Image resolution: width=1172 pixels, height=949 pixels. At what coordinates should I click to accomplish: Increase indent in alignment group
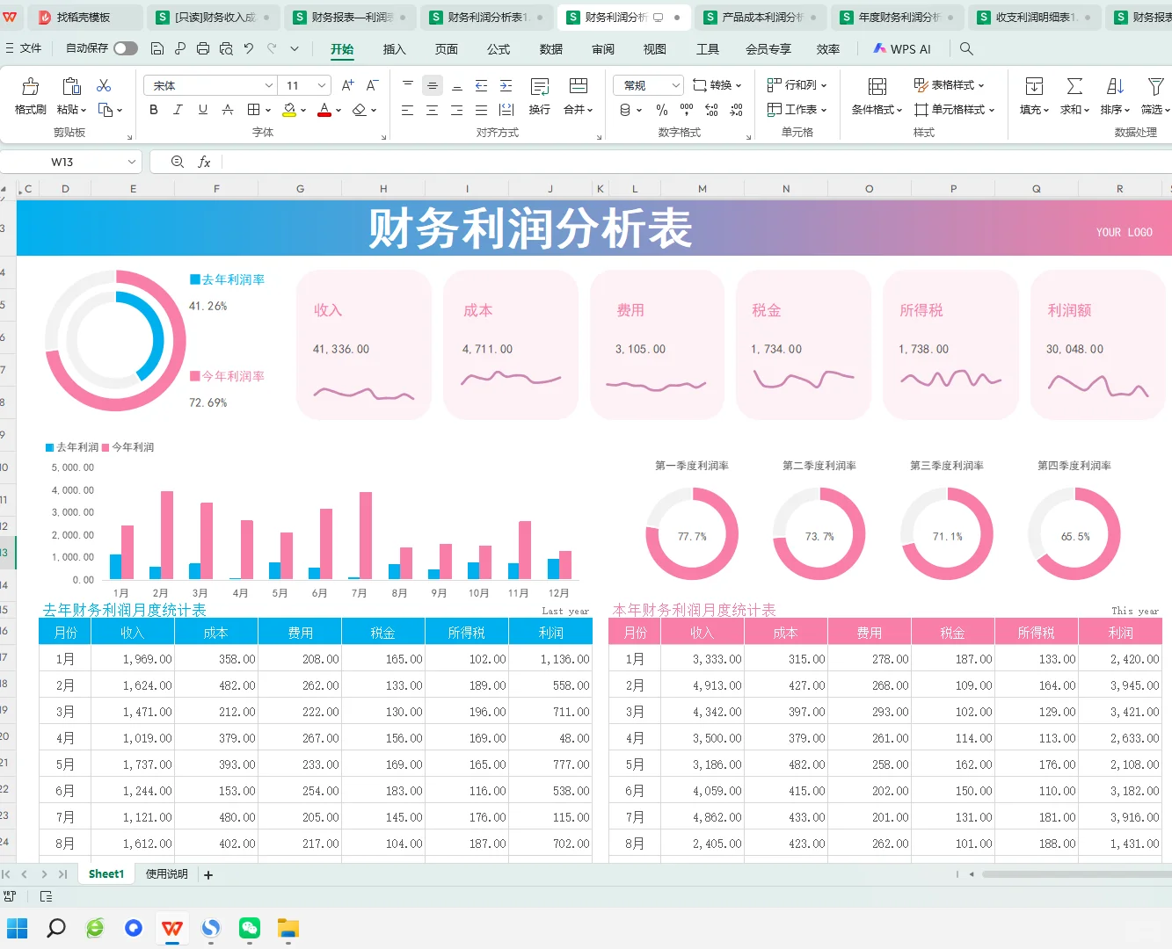(x=506, y=85)
